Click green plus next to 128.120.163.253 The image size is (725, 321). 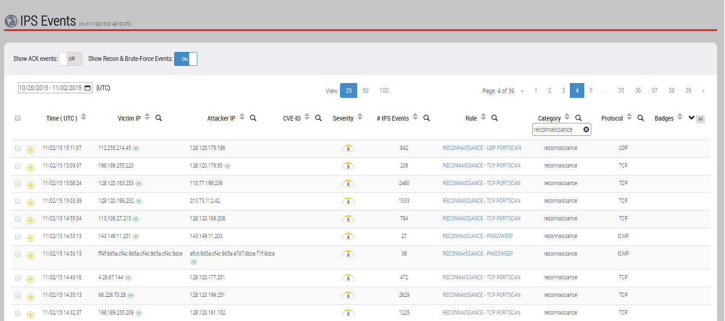point(139,184)
